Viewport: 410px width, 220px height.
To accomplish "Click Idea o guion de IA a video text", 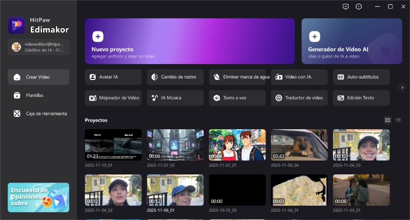I will point(334,56).
